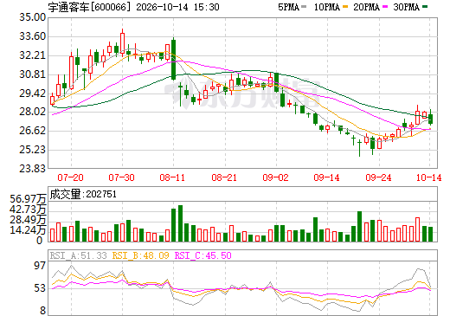Viewport: 450px width, 316px height.
Task: Click the tall green candlestick at 08-11
Action: coord(173,59)
